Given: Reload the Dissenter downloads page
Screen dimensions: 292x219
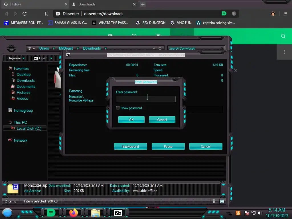Looking at the screenshot, I should pyautogui.click(x=25, y=14).
